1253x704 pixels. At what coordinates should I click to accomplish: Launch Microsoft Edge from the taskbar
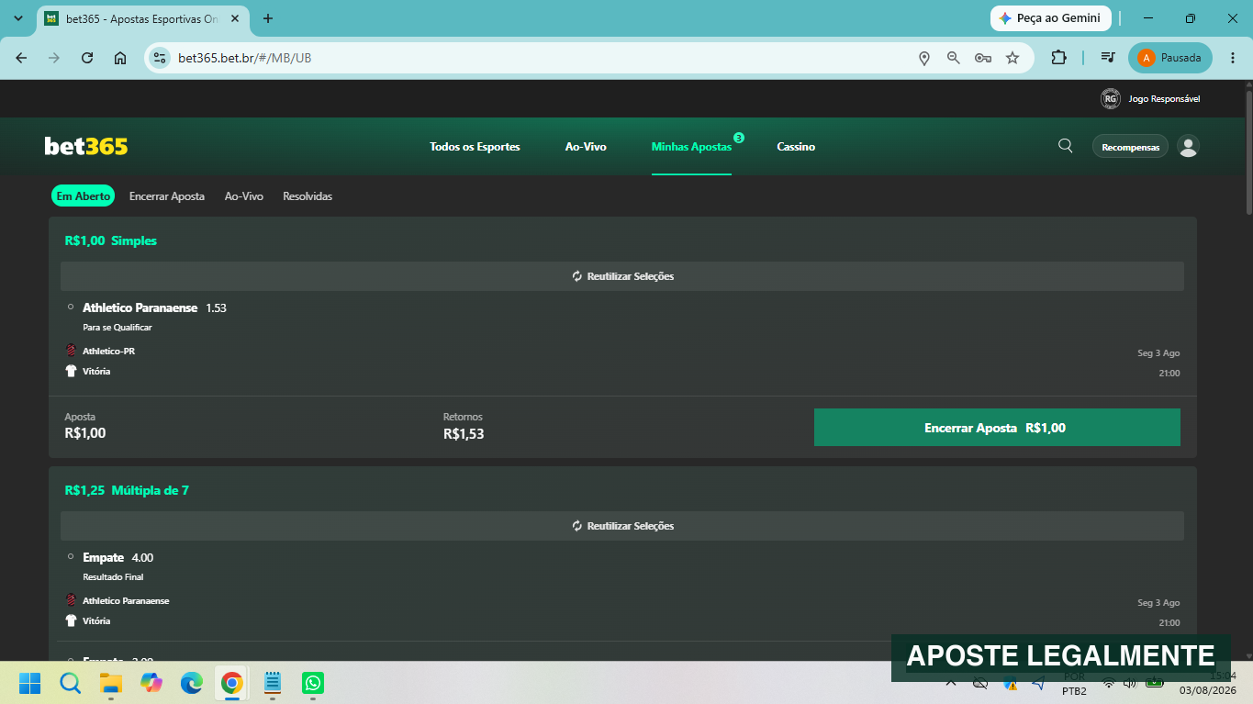click(x=191, y=683)
